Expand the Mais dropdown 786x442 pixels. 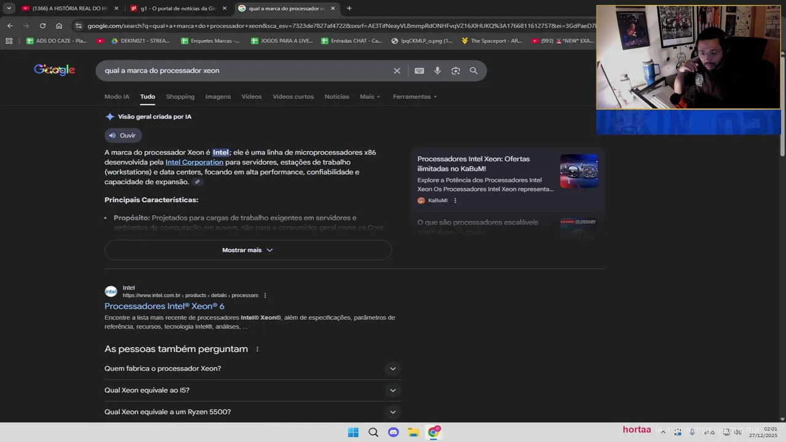[370, 96]
